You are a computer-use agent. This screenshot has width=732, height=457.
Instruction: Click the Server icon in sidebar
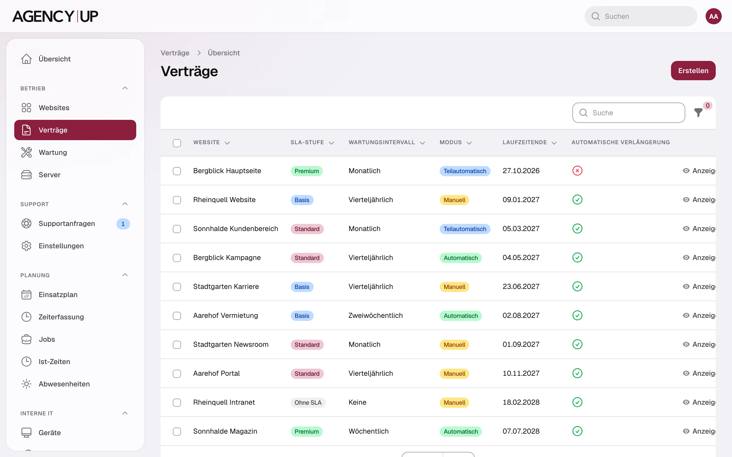(26, 175)
